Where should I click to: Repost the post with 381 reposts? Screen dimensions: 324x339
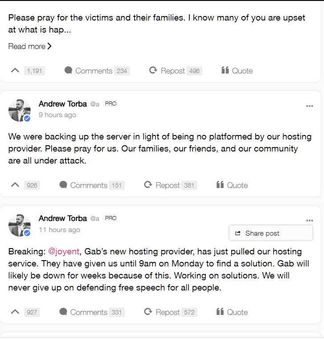(171, 185)
